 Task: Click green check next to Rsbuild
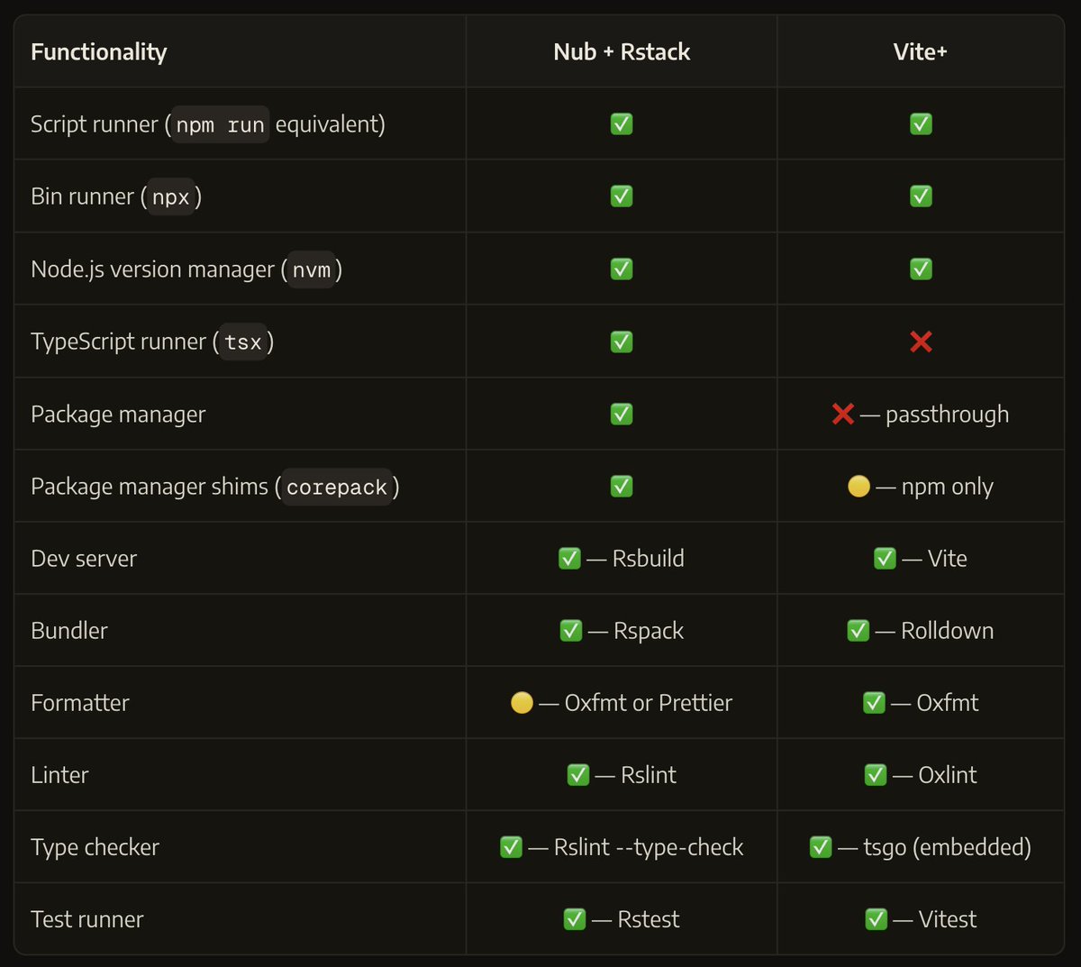[569, 559]
